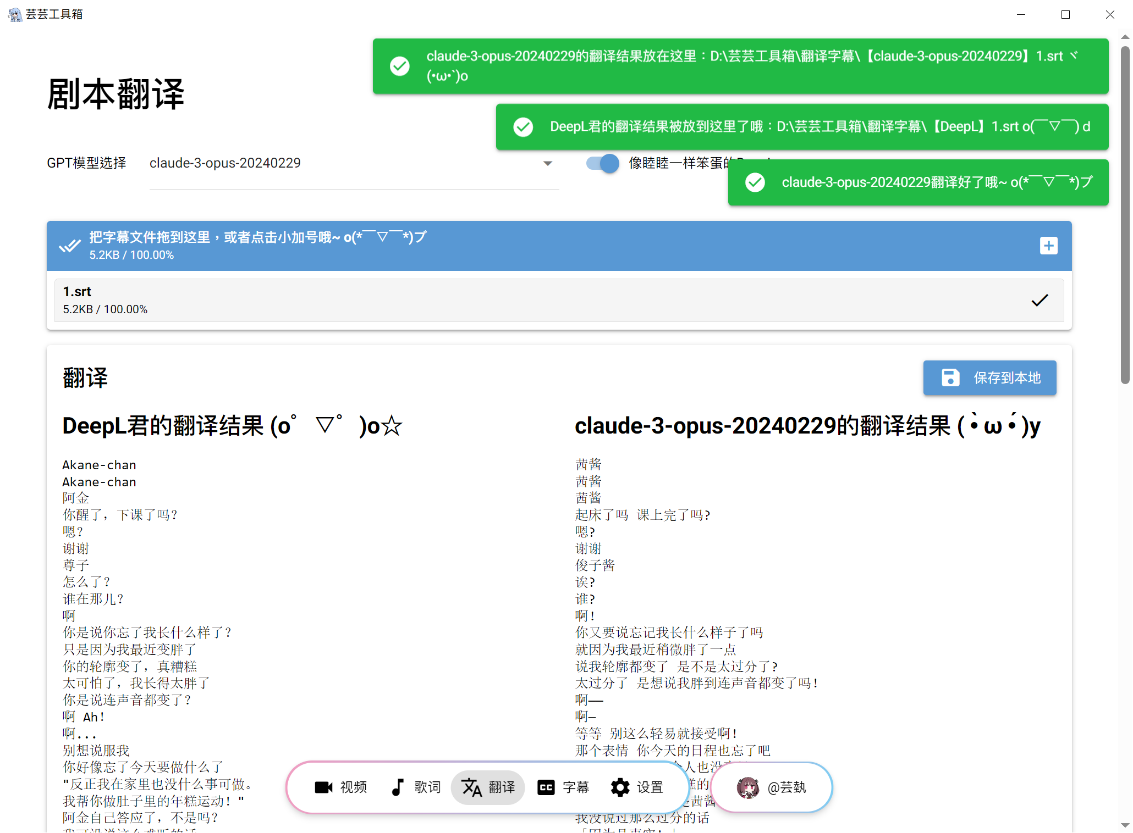1133x833 pixels.
Task: Select the claude-3-opus-20240229 model combo box
Action: coord(354,163)
